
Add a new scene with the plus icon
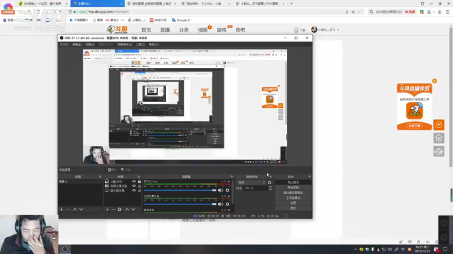[61, 209]
